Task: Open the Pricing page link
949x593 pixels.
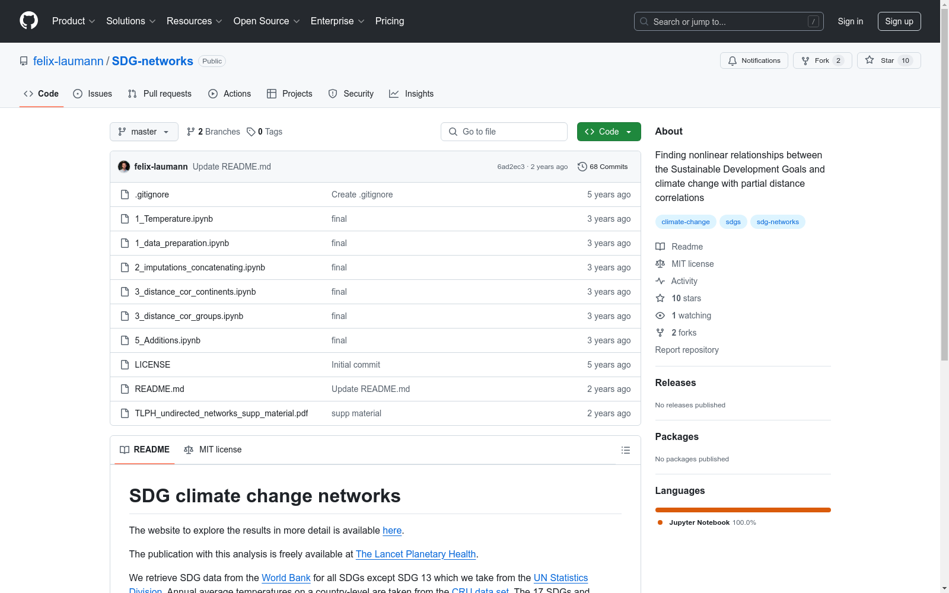Action: pos(390,21)
